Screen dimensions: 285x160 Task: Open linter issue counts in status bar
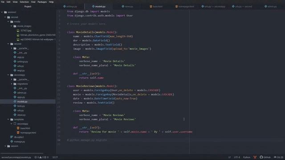(41, 157)
